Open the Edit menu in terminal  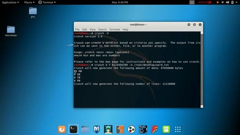click(x=84, y=29)
